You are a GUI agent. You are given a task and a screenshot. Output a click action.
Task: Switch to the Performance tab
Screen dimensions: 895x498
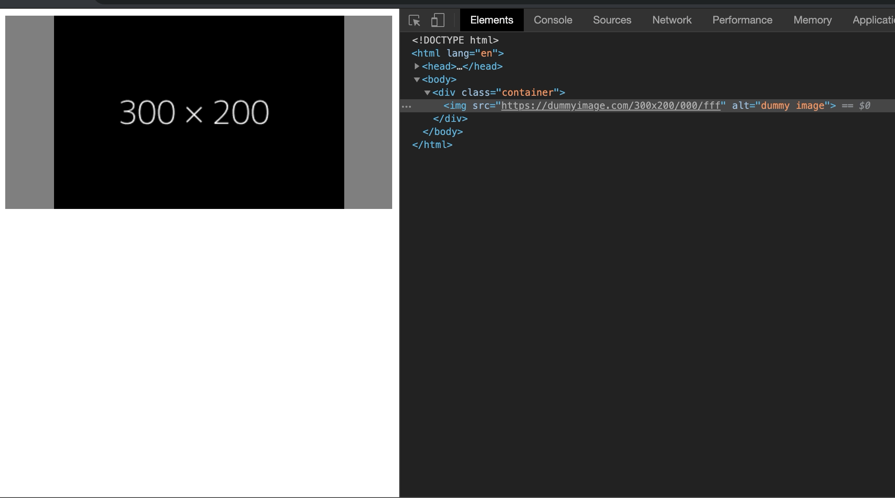(x=742, y=20)
